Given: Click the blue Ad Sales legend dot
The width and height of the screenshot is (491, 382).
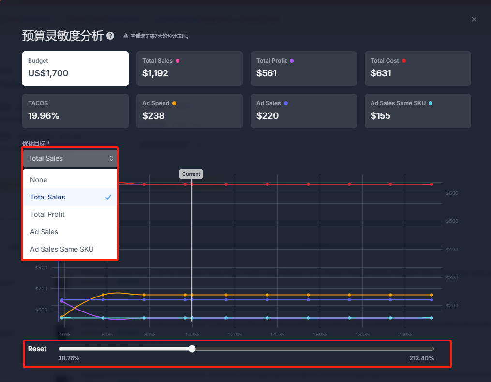Looking at the screenshot, I should [x=286, y=103].
